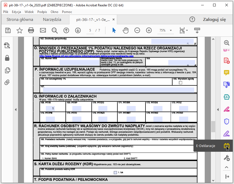Open the Comment tool
234x184 pixels.
[x=227, y=73]
